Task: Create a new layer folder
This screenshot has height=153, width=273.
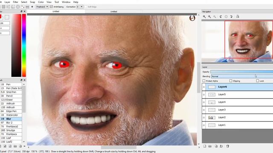Action: point(210,146)
